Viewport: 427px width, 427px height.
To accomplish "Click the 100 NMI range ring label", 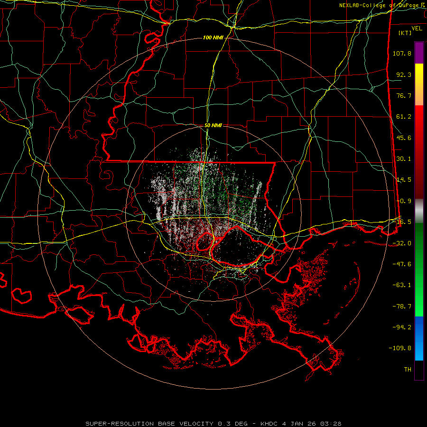I will 213,37.
